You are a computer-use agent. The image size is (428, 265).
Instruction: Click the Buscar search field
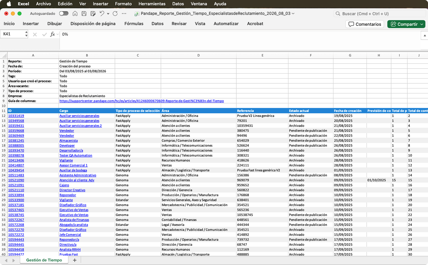coord(379,14)
